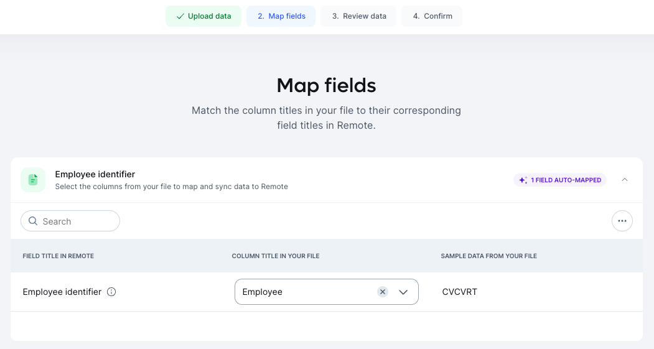
Task: Collapse the Employee identifier section
Action: (x=624, y=180)
